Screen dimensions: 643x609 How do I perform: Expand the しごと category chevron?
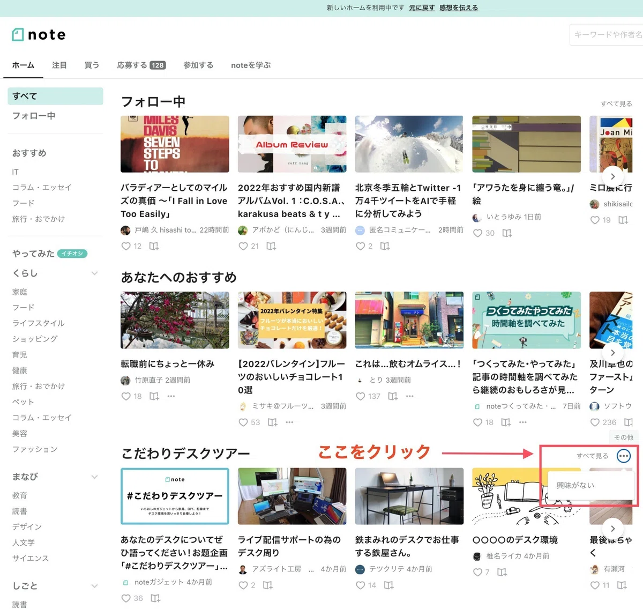(94, 586)
